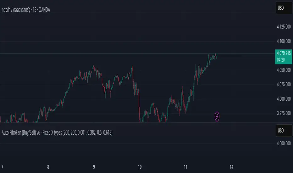Click date label 8 on the time axis

point(48,167)
